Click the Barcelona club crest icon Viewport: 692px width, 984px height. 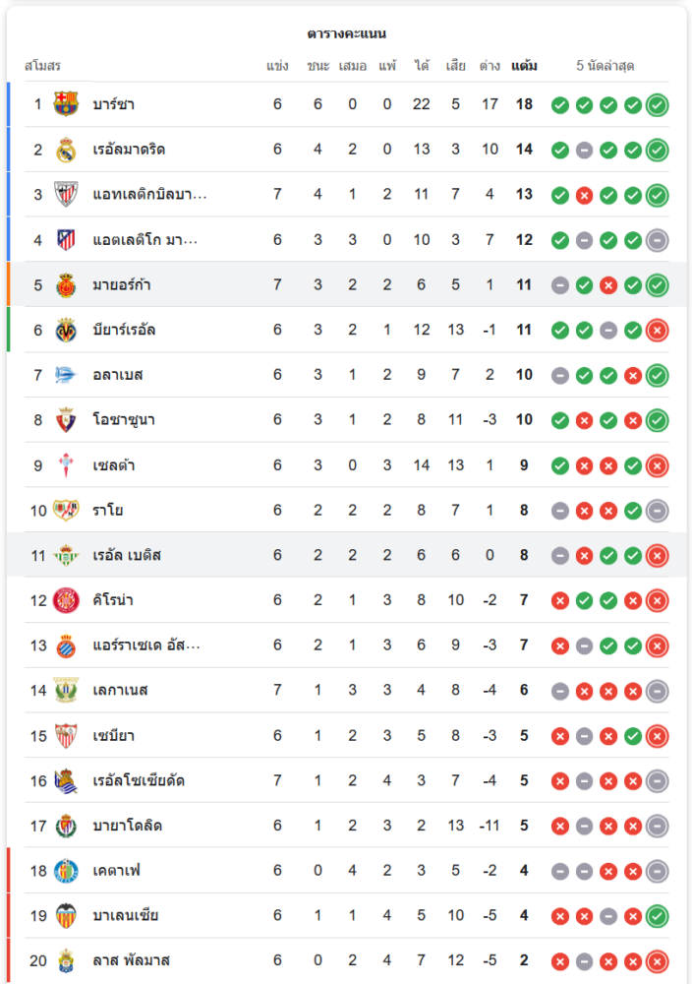(x=66, y=103)
